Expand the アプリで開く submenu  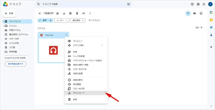click(x=86, y=45)
